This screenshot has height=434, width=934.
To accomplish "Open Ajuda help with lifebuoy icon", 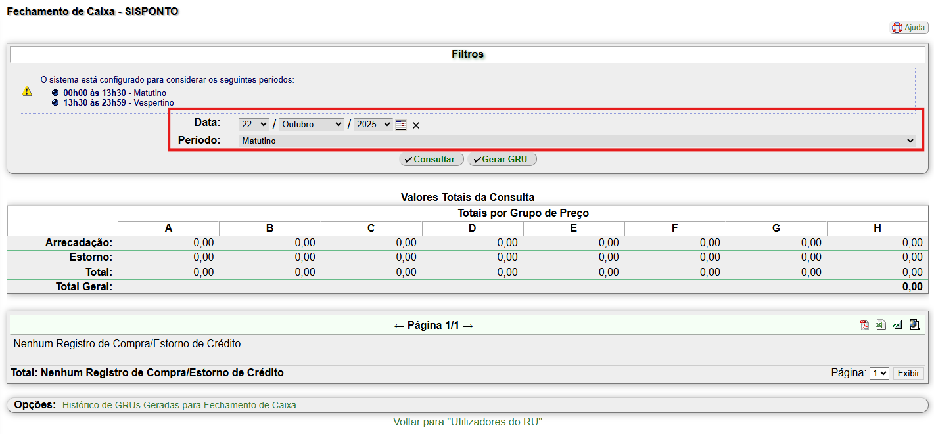I will pyautogui.click(x=908, y=28).
